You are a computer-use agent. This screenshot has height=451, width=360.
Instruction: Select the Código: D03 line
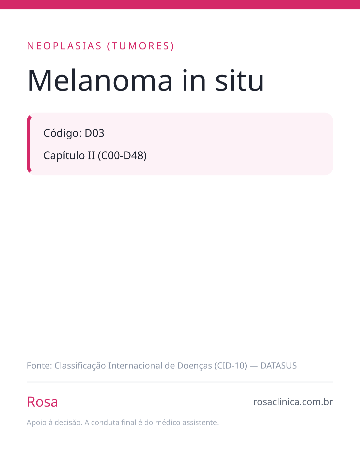(x=74, y=133)
